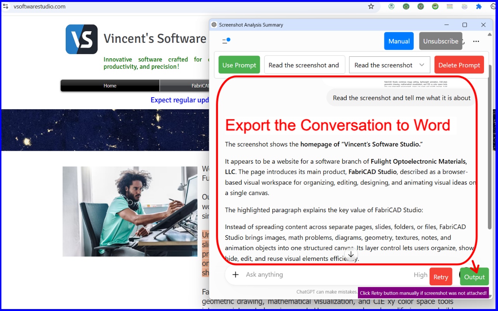
Task: Click the 'Screenshot Analysis Summary' window title
Action: (x=251, y=25)
